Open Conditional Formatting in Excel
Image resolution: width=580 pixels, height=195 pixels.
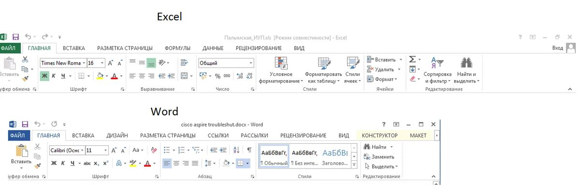coord(281,70)
